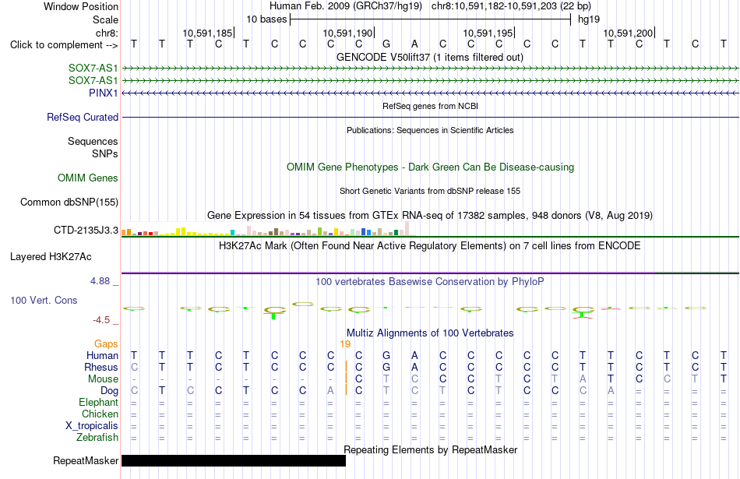Click the GENCODE V50lift37 track title
Image resolution: width=740 pixels, height=479 pixels.
tap(430, 57)
